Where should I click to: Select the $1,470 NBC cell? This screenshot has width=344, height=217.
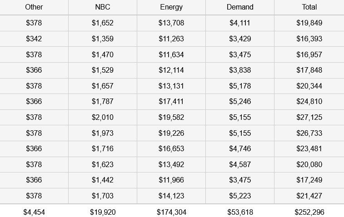[x=103, y=54]
